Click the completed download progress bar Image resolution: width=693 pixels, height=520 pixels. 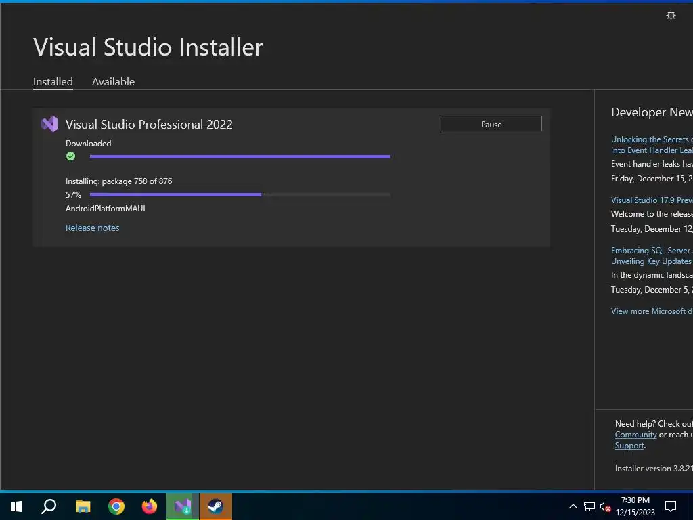tap(240, 156)
